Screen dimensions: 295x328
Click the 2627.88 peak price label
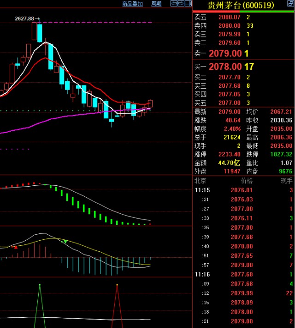click(24, 18)
